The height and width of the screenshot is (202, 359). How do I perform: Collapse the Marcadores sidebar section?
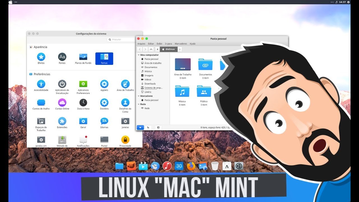coord(139,96)
